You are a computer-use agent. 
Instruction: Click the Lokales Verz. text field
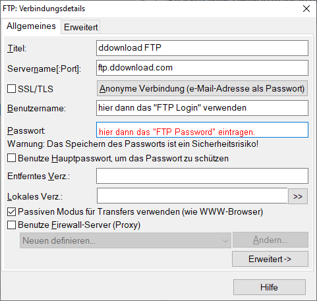click(x=192, y=196)
